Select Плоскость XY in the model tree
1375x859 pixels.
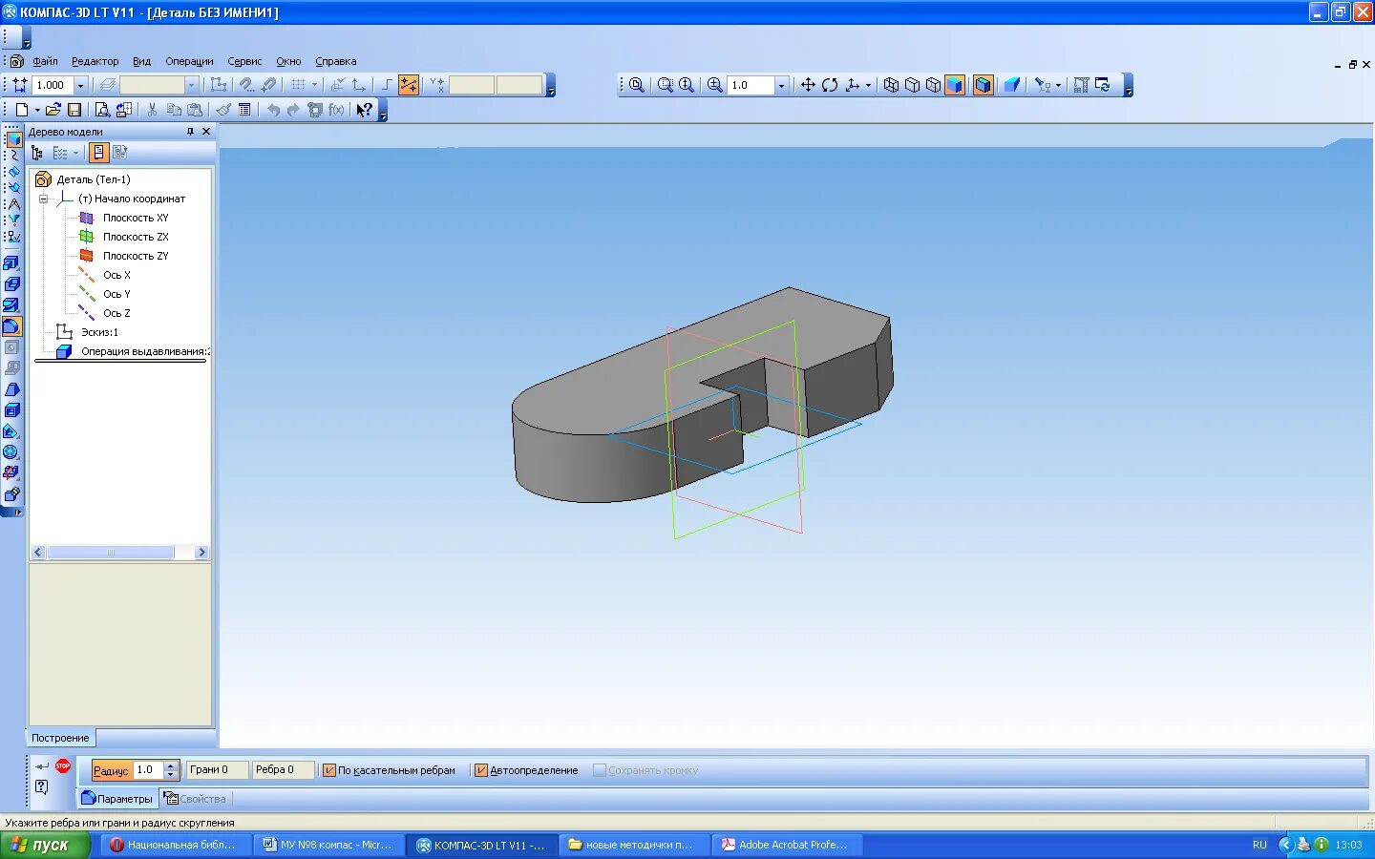point(136,218)
